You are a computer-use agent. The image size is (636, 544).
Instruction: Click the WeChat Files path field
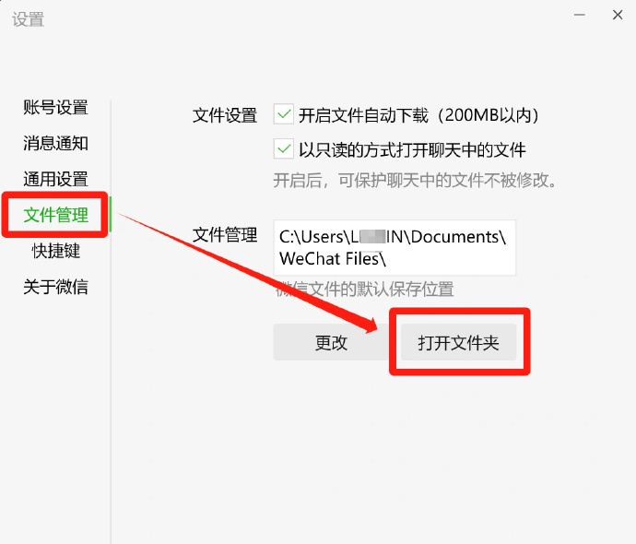pos(395,247)
